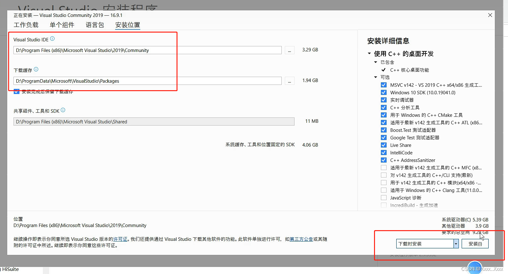Uncheck C++ 分析工具 checkbox
The height and width of the screenshot is (274, 508).
[x=384, y=107]
